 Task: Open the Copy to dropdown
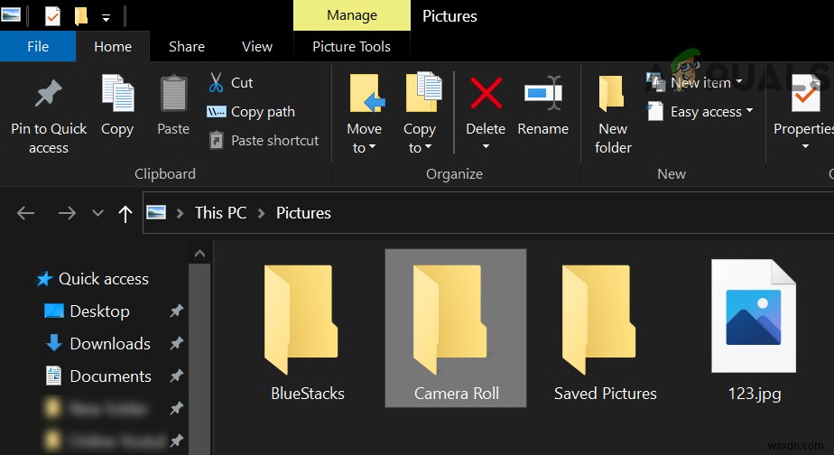tap(420, 137)
